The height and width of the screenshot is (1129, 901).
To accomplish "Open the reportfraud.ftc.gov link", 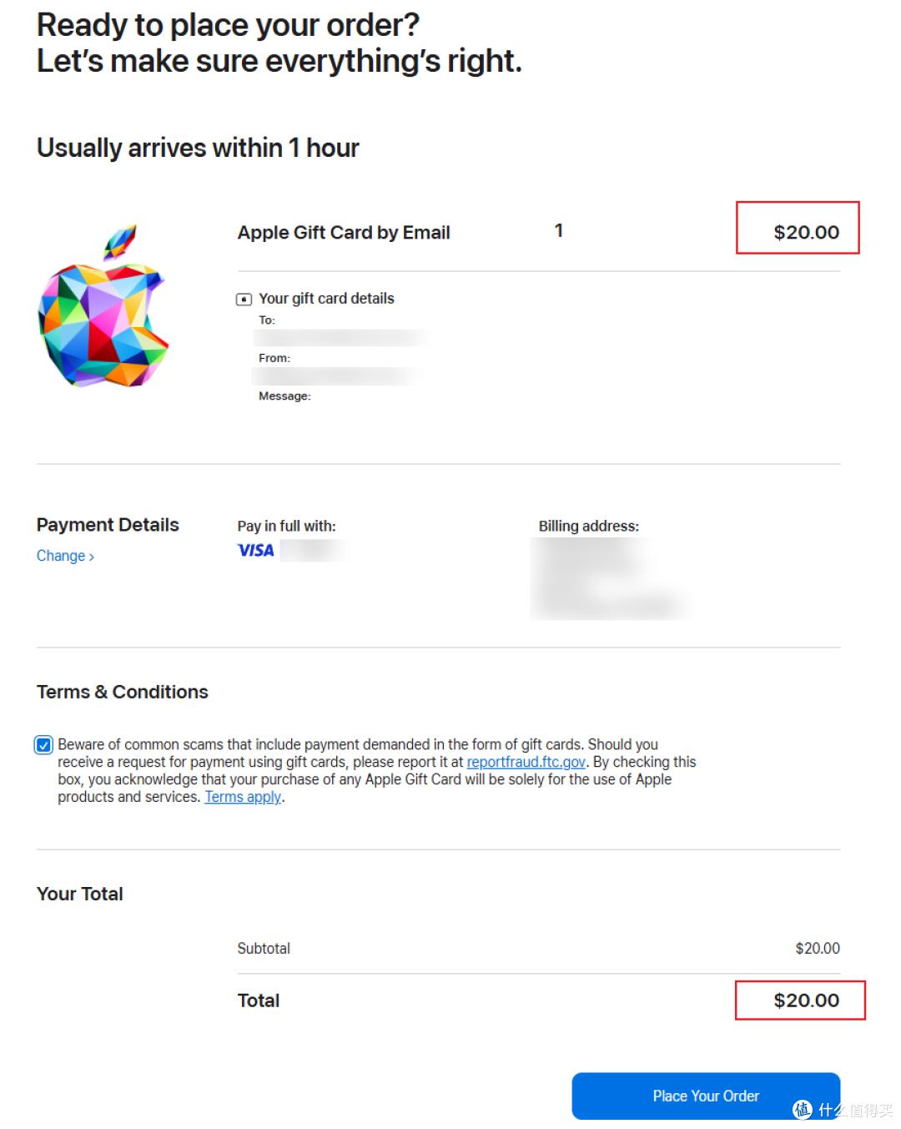I will (526, 762).
